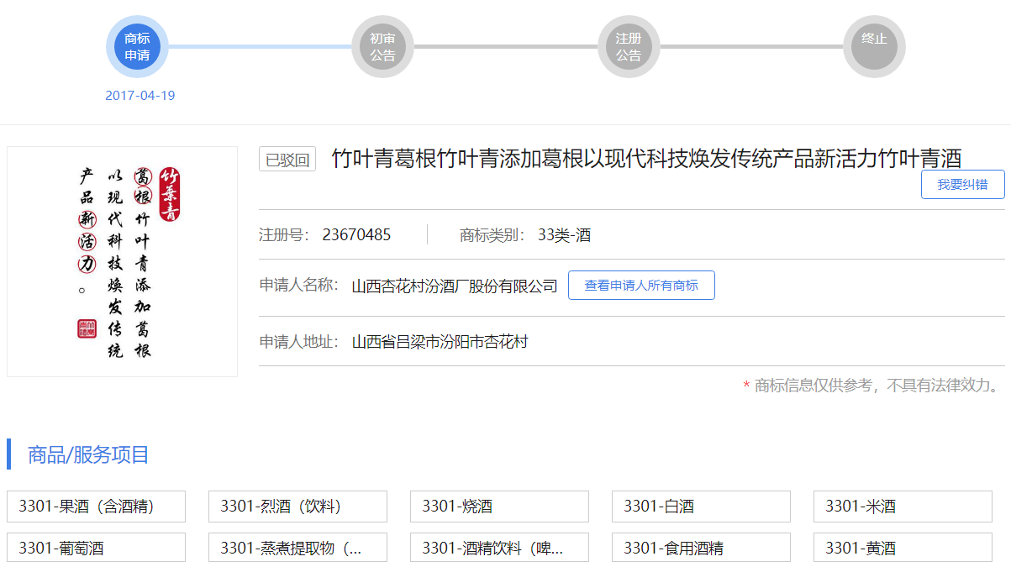
Task: Click the progress bar between 商标申请 and 初审公告
Action: [260, 46]
